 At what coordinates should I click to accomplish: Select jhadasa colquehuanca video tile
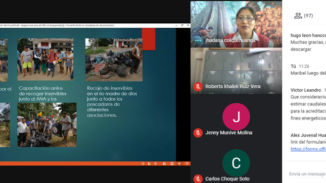click(x=236, y=24)
